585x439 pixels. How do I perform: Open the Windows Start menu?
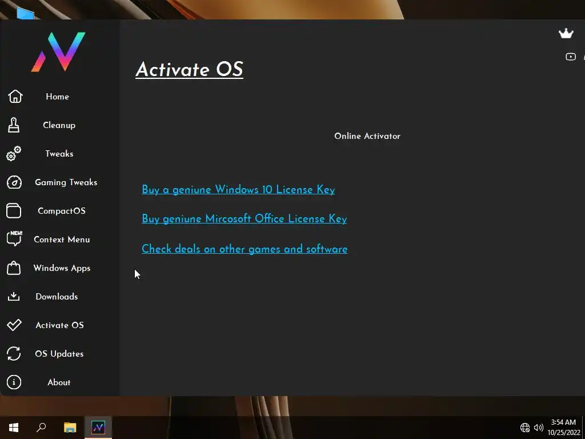click(x=14, y=428)
